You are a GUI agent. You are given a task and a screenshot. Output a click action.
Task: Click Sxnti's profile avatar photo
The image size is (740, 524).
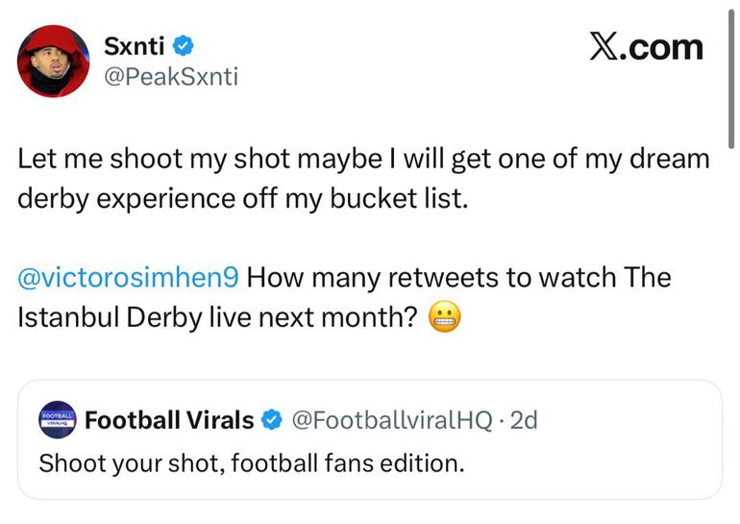point(52,62)
